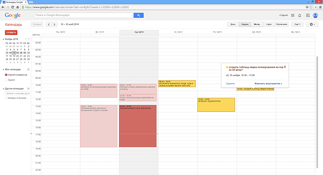Screen dimensions: 323x175
Task: Open Оптимизировать механизм обновления ставок event
Action: coord(99,126)
